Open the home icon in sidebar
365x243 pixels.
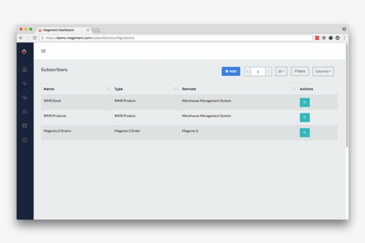click(x=24, y=69)
